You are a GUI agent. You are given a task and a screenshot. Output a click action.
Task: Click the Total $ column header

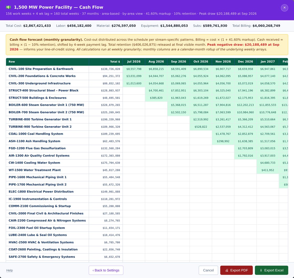click(106, 61)
